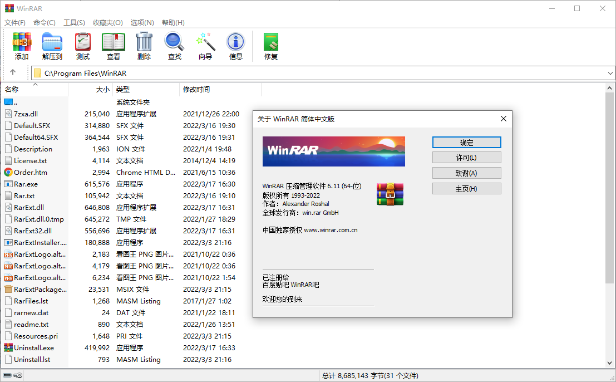Click the drive icon in status bar
Viewport: 616px width, 382px height.
[x=7, y=375]
